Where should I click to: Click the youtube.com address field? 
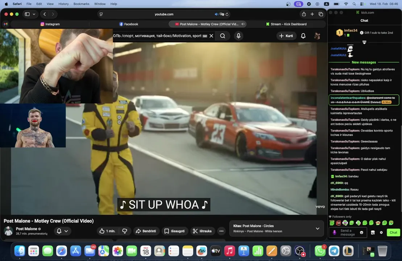[164, 14]
